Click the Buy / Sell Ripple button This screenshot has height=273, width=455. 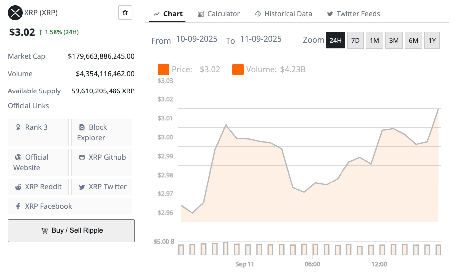click(x=71, y=231)
